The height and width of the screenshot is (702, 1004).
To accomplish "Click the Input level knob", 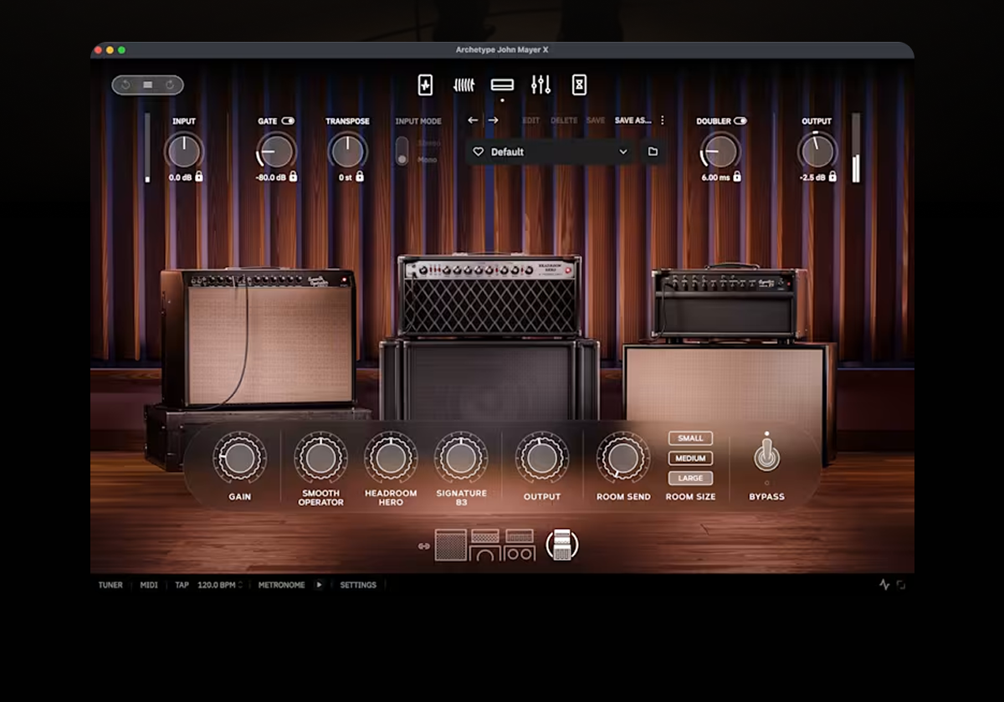I will [183, 151].
